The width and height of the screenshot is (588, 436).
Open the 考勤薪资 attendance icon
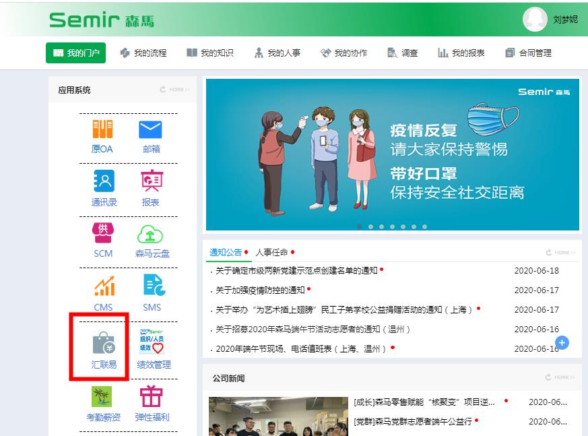102,397
